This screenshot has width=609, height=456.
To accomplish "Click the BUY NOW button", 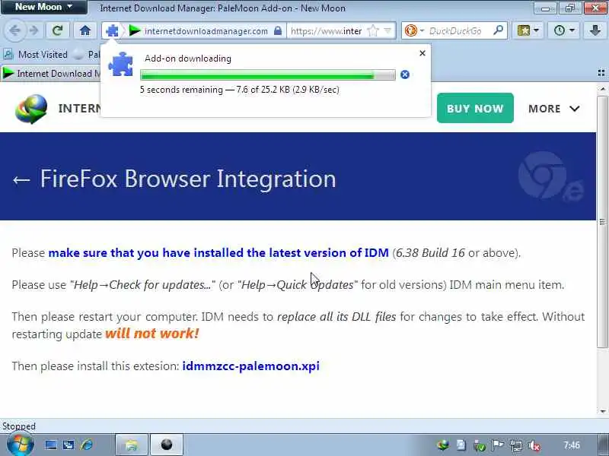I will pos(475,108).
